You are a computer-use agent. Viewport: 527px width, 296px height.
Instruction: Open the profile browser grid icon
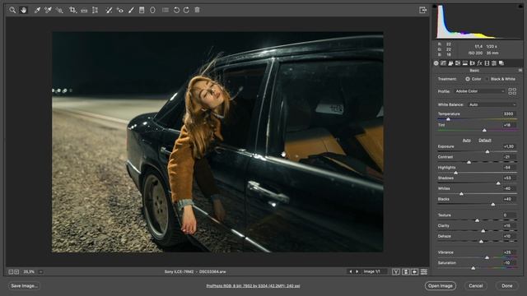pos(512,91)
